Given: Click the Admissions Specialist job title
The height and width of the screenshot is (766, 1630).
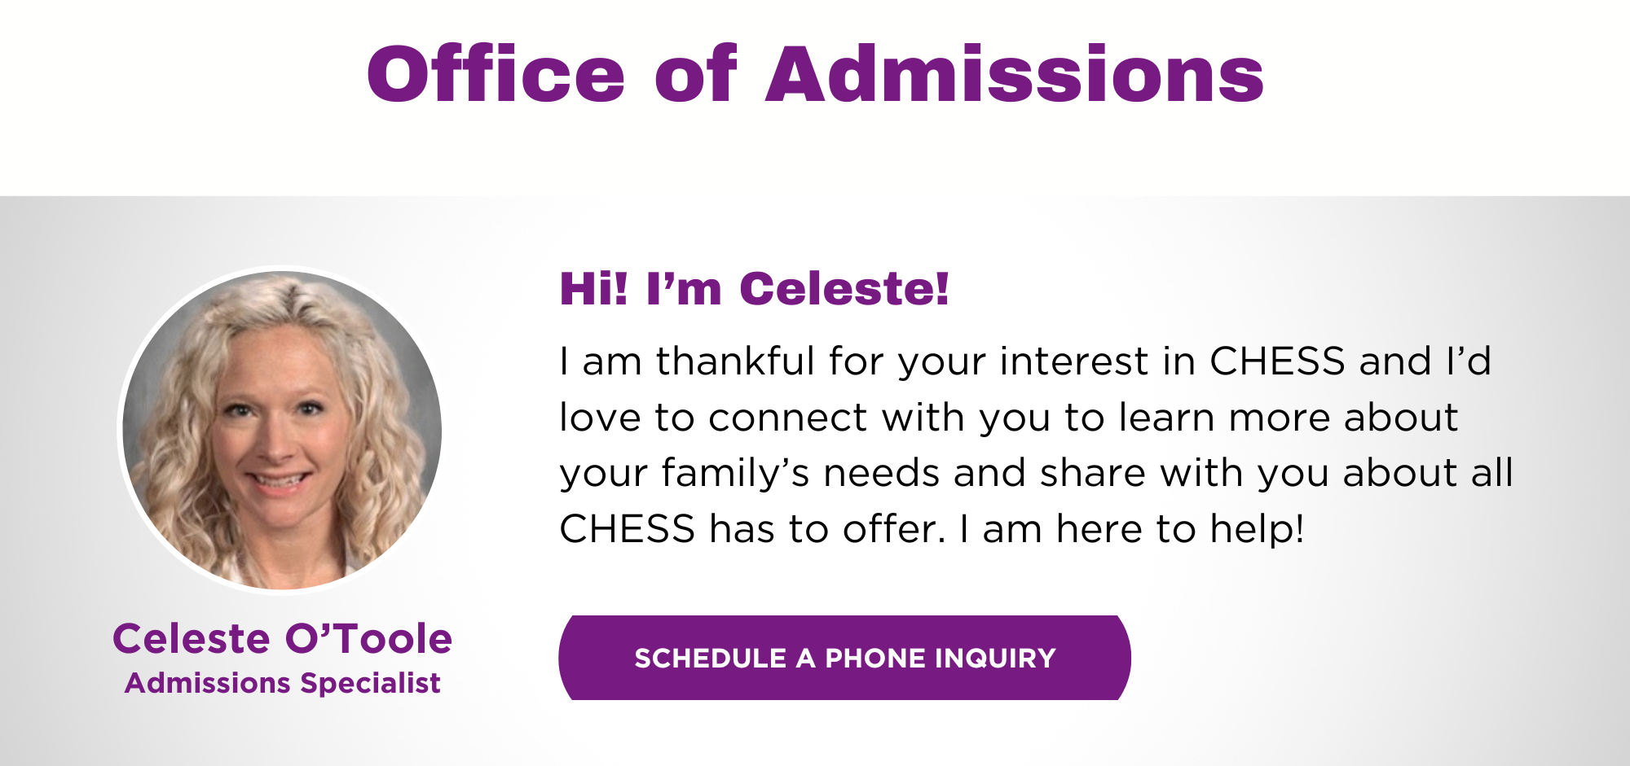Looking at the screenshot, I should pos(282,683).
